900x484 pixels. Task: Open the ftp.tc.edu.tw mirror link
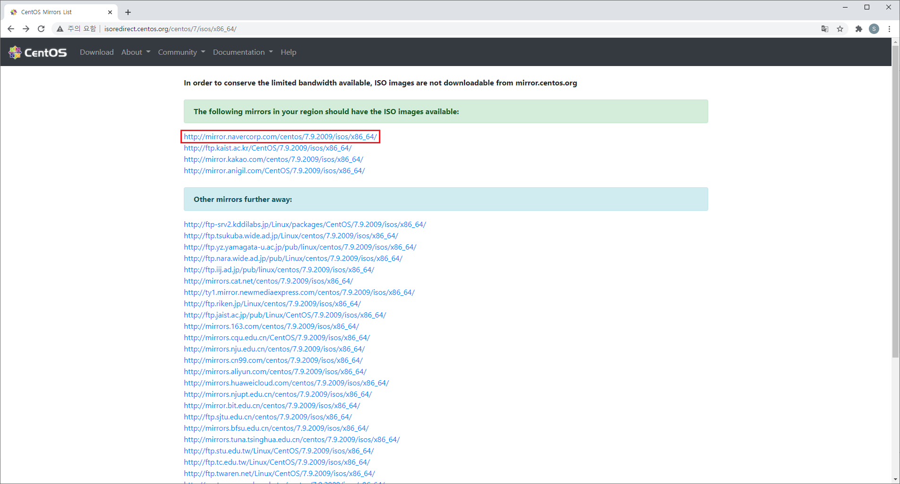pyautogui.click(x=277, y=462)
